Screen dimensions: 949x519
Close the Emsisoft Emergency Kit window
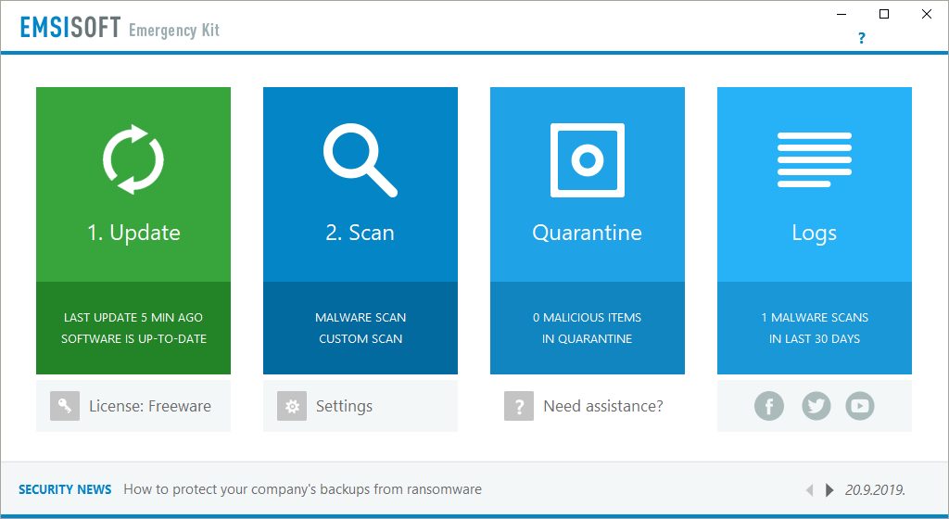tap(927, 14)
